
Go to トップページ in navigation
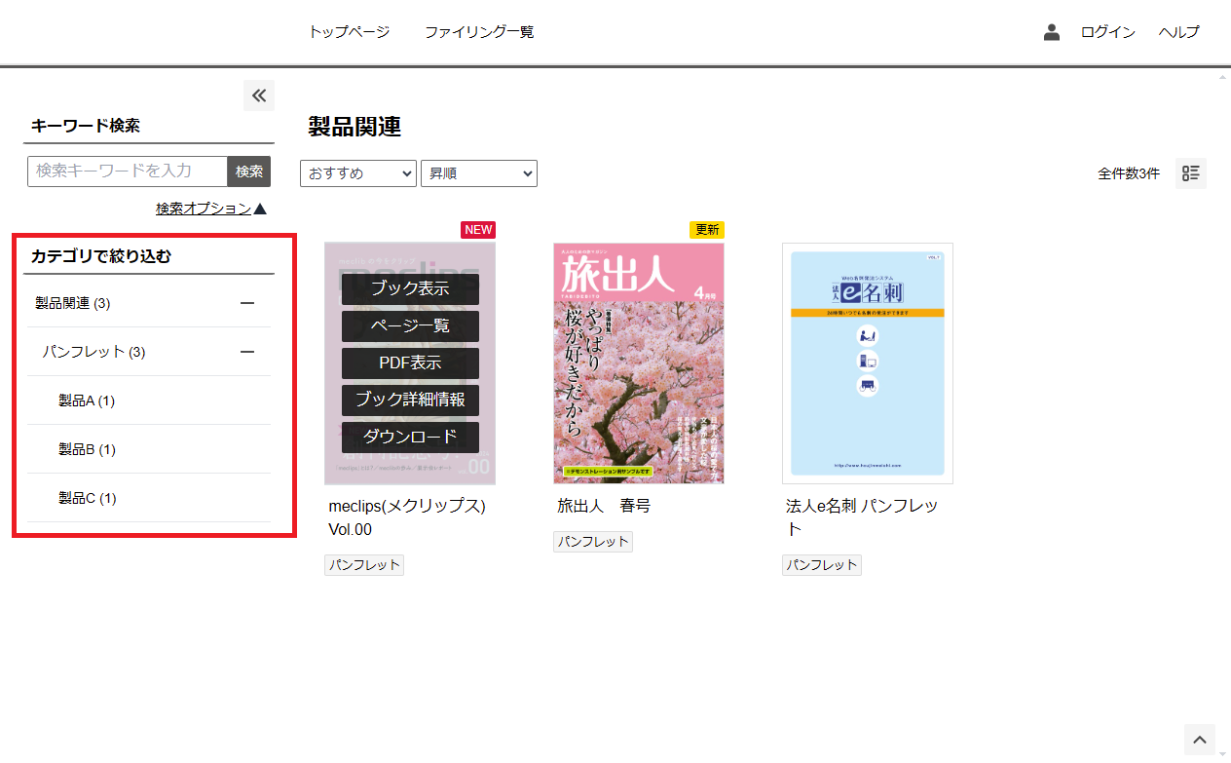click(349, 32)
